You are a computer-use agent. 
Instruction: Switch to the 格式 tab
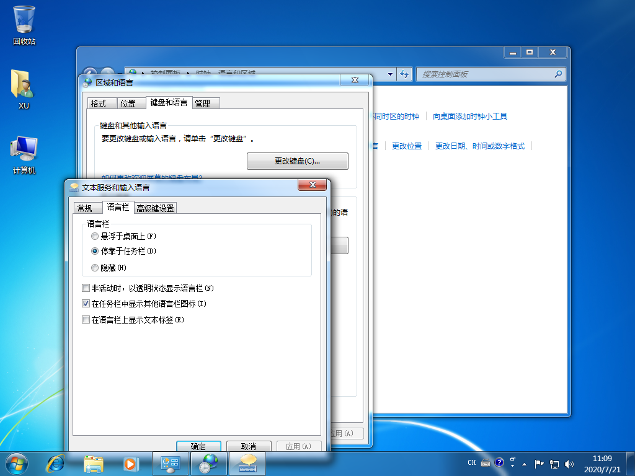click(99, 104)
